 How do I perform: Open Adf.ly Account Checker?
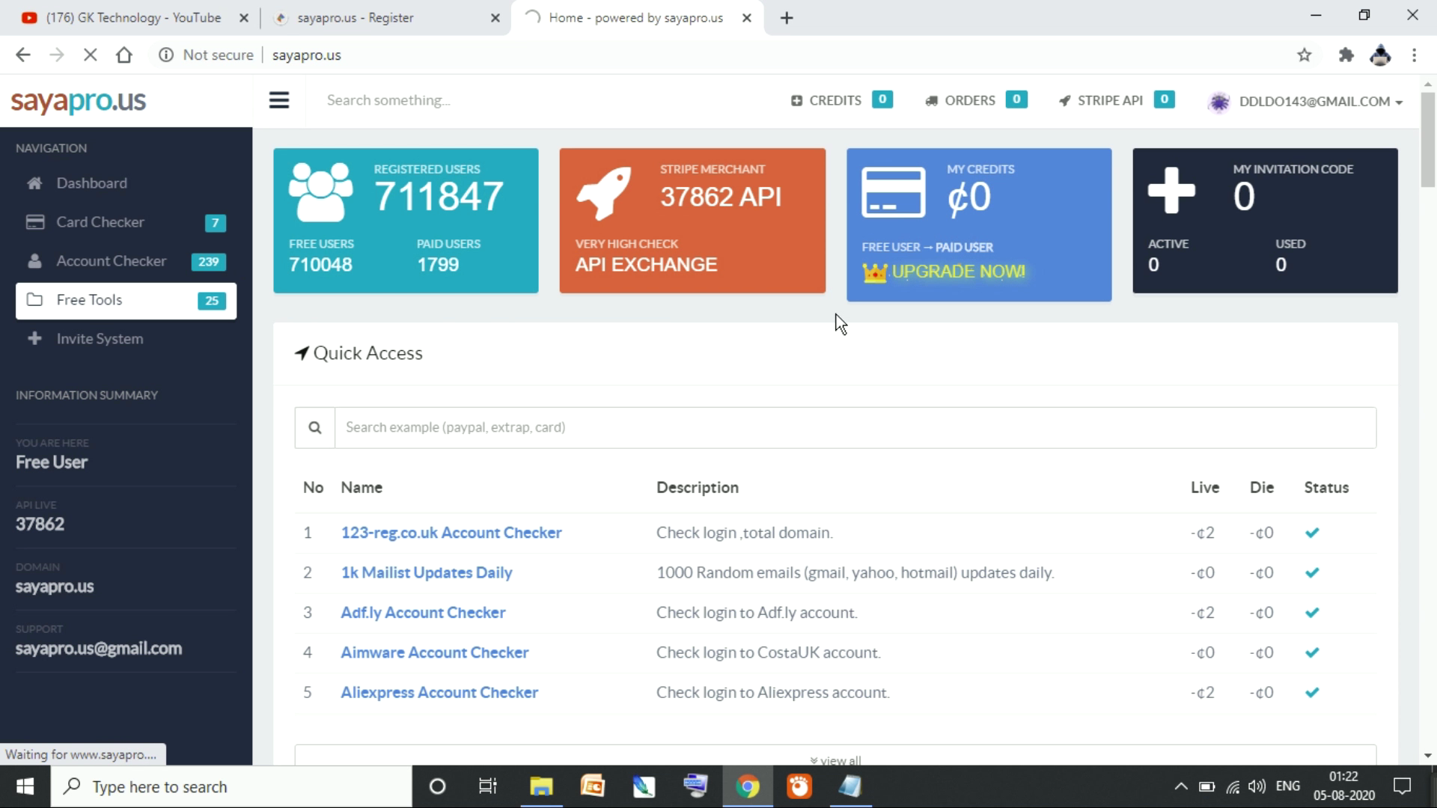(423, 613)
